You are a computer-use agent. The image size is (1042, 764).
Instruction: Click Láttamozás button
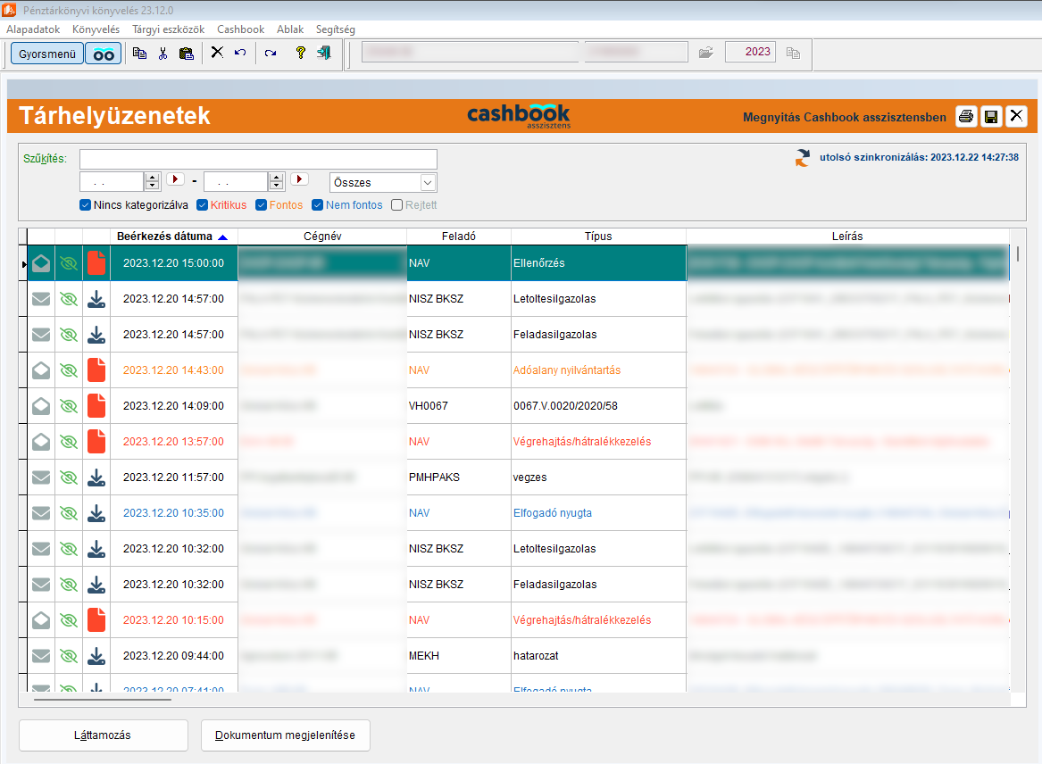tap(103, 735)
